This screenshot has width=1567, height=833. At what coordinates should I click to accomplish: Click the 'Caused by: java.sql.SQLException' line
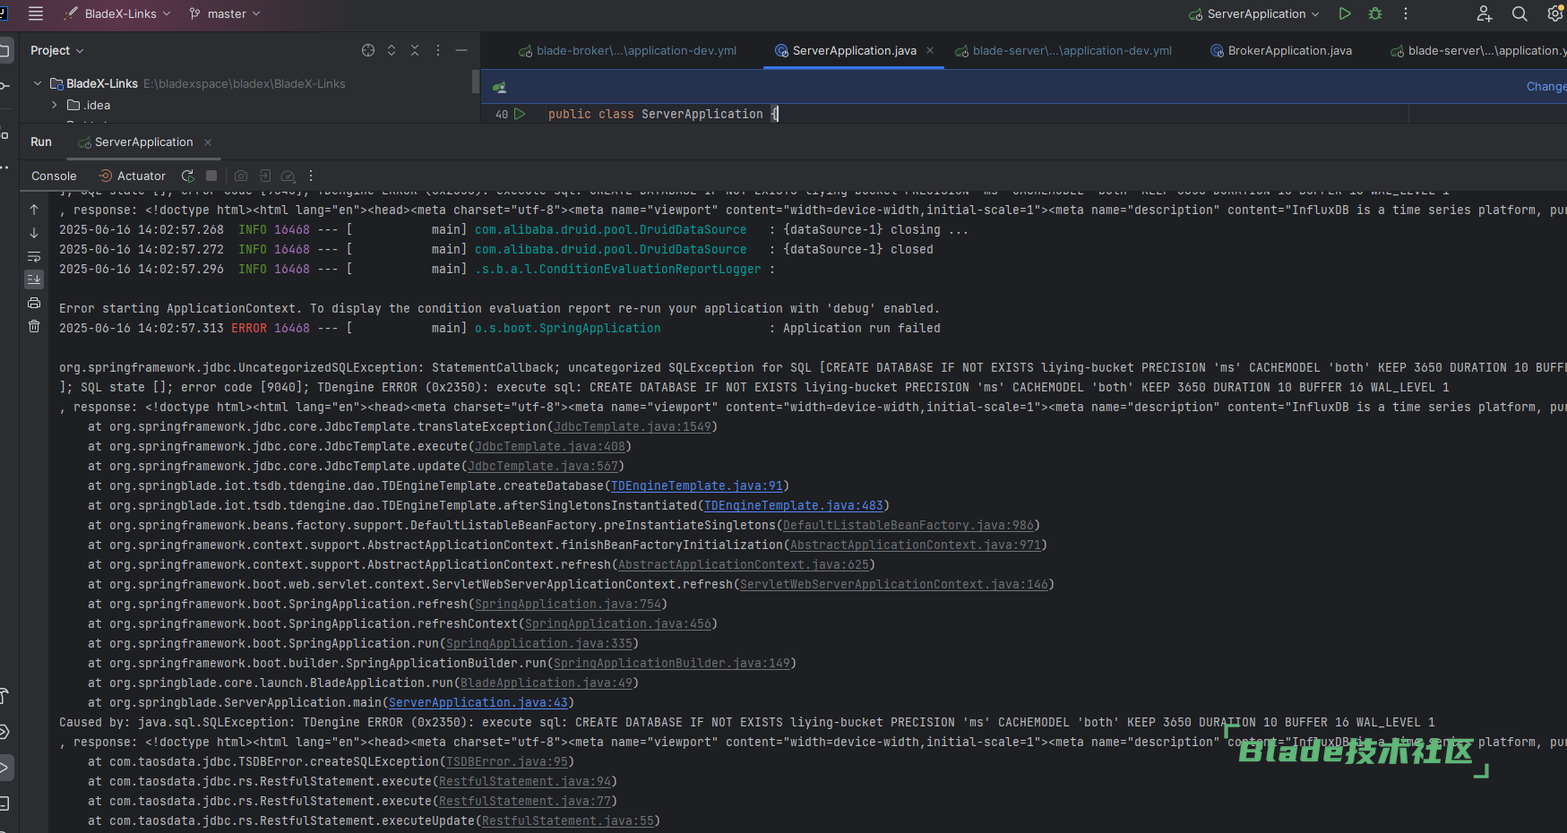(x=747, y=722)
